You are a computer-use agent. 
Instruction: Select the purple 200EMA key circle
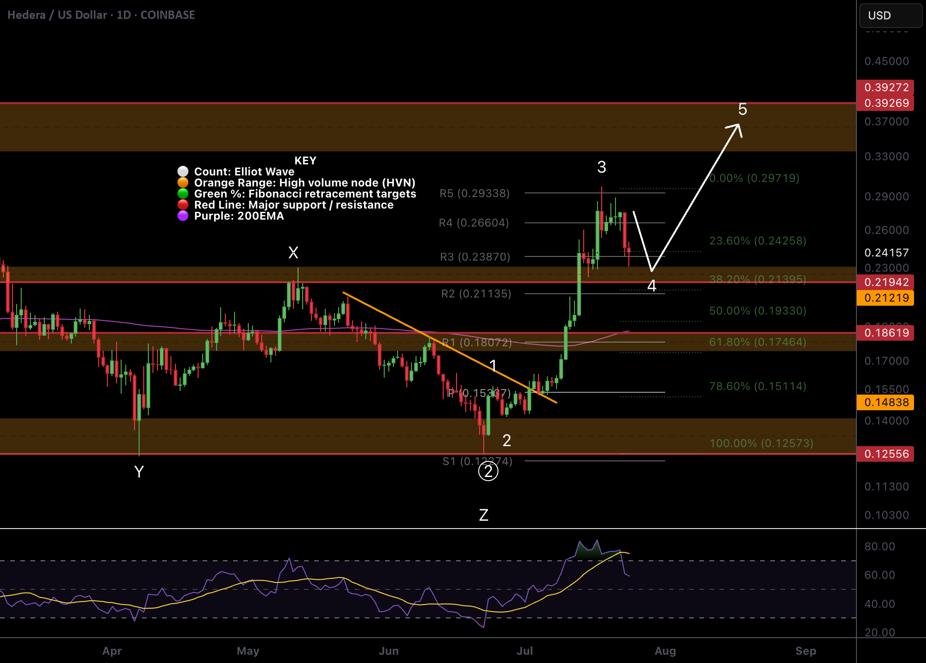click(183, 216)
